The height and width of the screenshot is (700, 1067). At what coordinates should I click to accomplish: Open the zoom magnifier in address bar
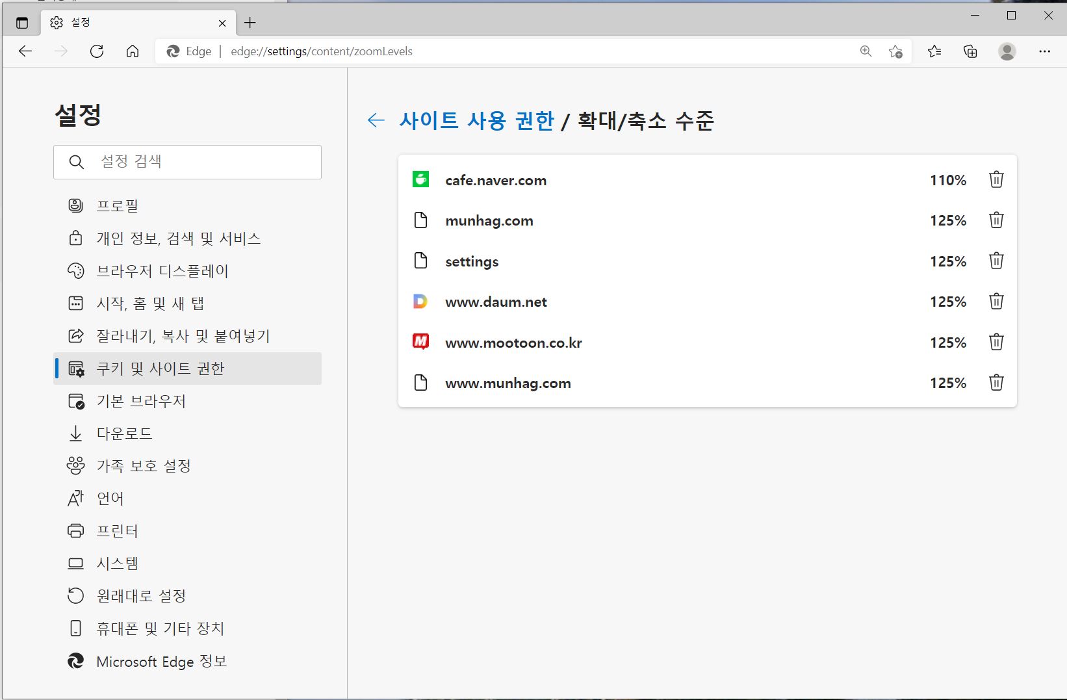866,51
